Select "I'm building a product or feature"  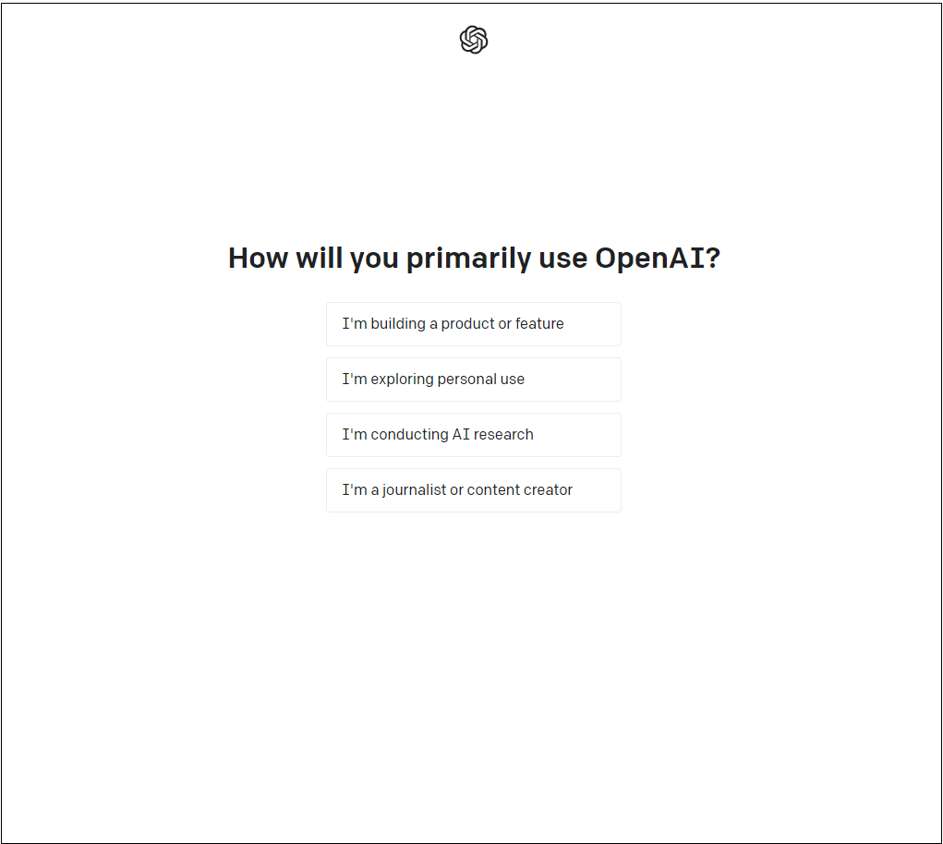click(x=473, y=324)
